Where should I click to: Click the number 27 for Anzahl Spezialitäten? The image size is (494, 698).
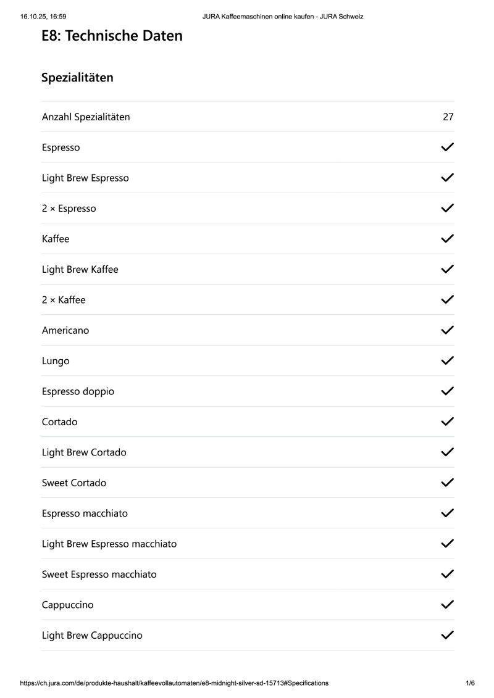click(x=448, y=117)
